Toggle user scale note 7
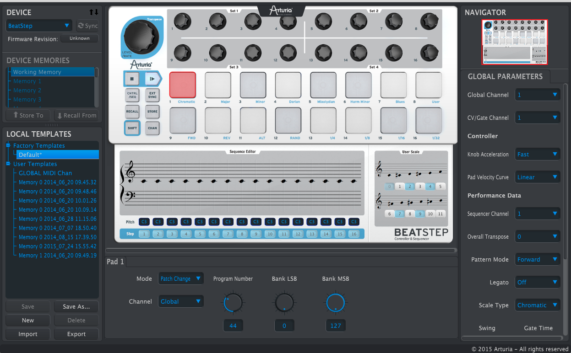This screenshot has width=571, height=353. click(400, 214)
